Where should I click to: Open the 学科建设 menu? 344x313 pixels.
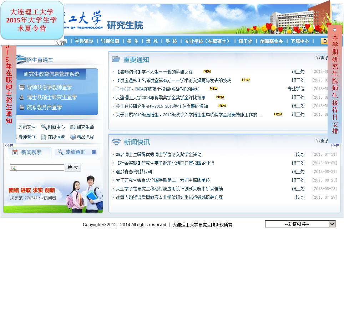pos(84,41)
